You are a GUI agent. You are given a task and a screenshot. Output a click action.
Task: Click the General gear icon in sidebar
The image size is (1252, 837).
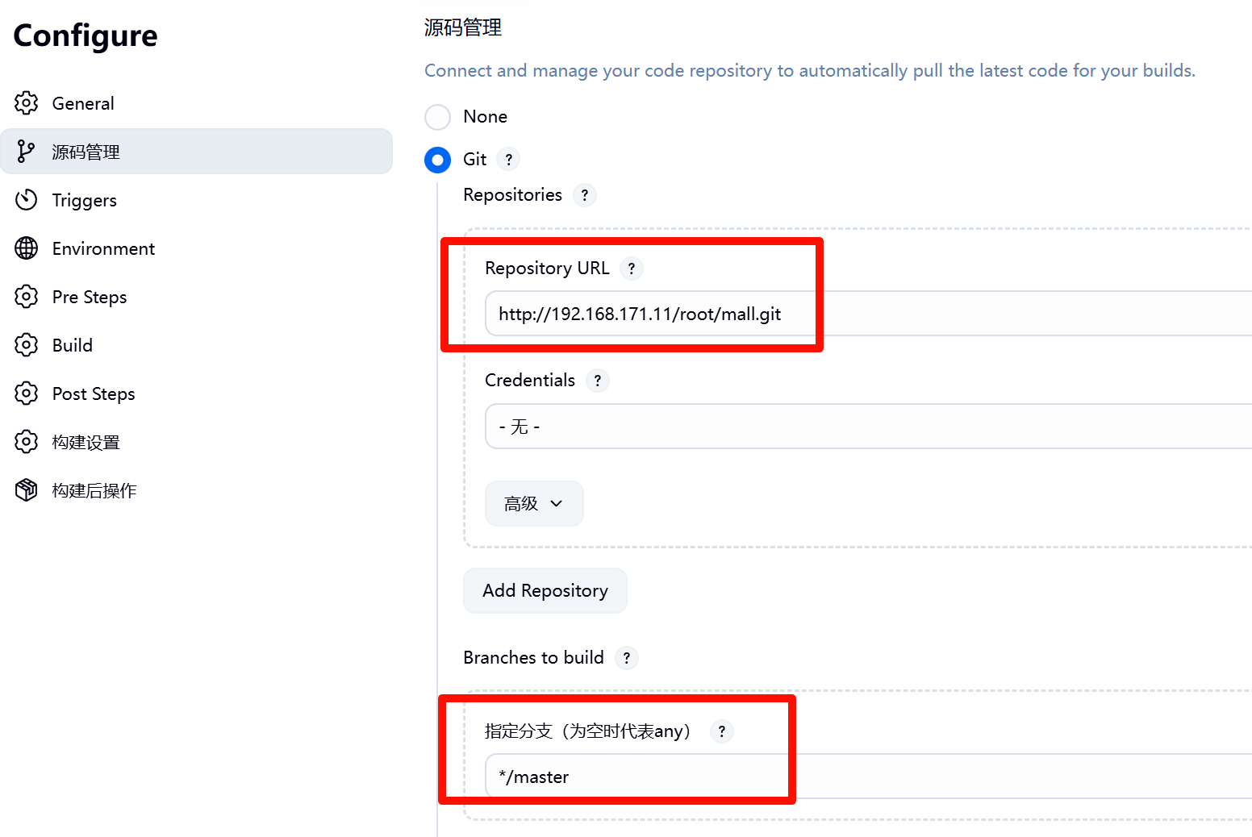click(x=27, y=103)
